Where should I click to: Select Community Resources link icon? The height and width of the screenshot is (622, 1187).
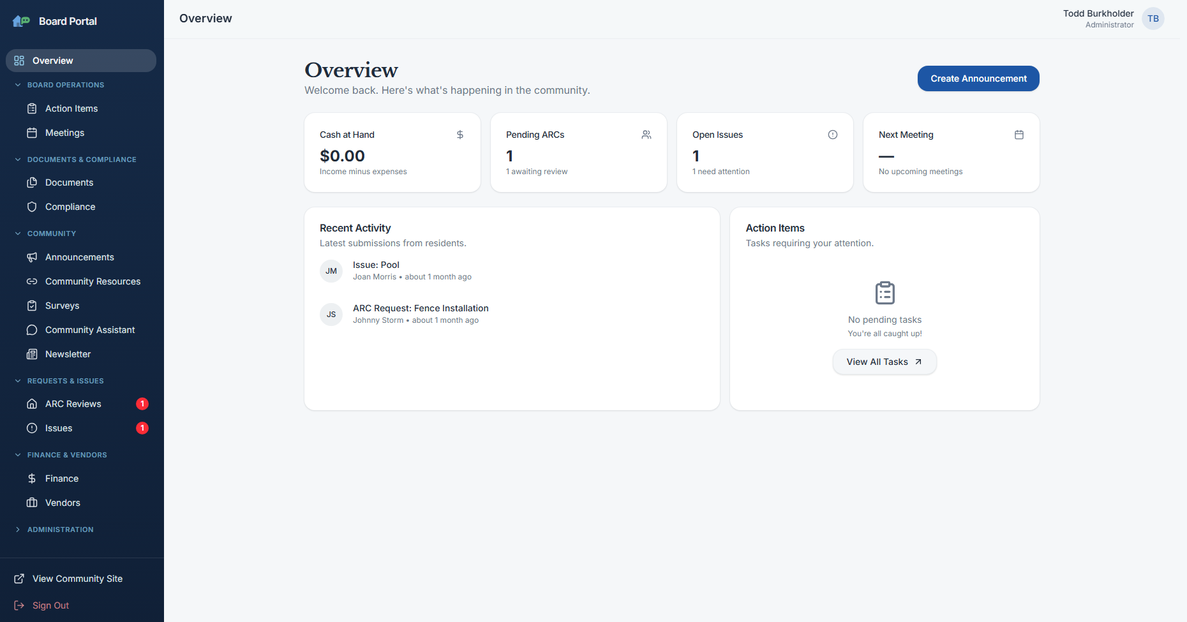[x=32, y=281]
